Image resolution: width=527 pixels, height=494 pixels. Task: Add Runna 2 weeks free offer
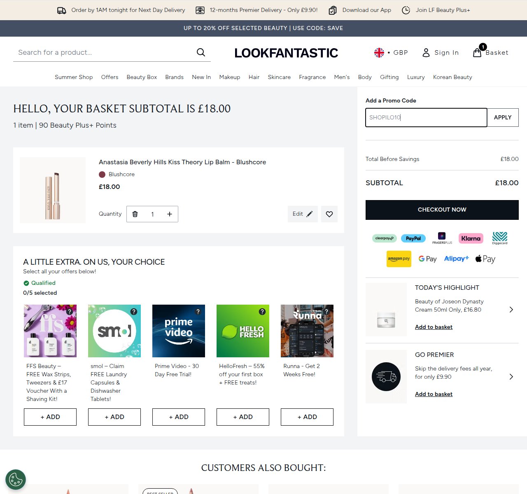pyautogui.click(x=307, y=417)
